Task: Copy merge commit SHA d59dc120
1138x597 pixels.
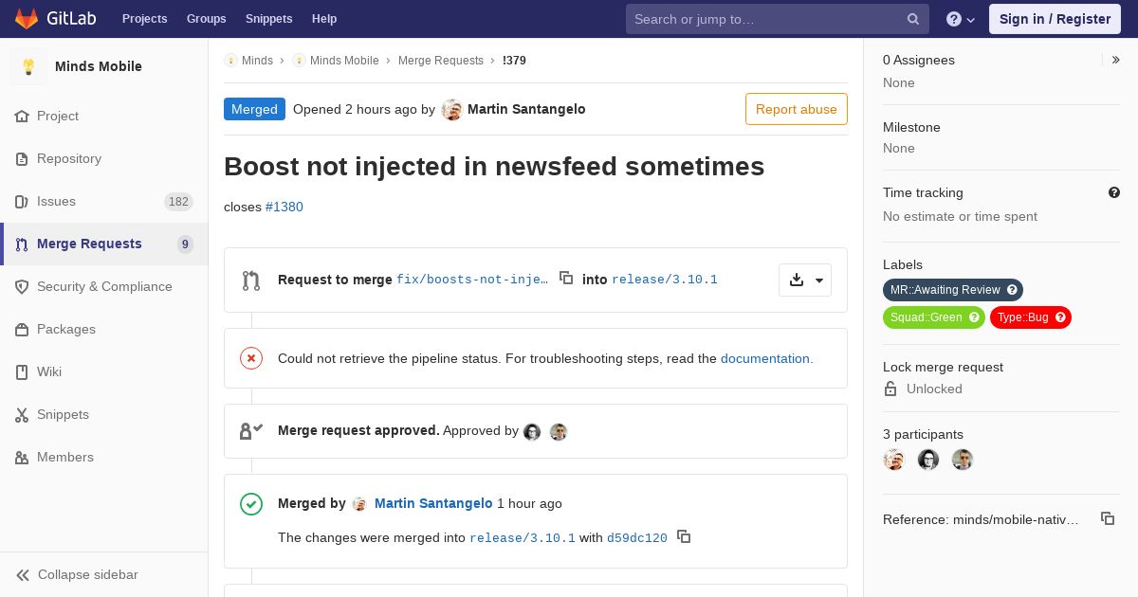Action: (x=684, y=536)
